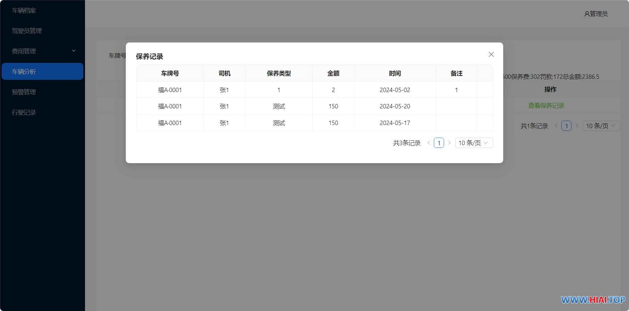This screenshot has width=629, height=311.
Task: Select 车辆分析 in the sidebar
Action: 42,71
